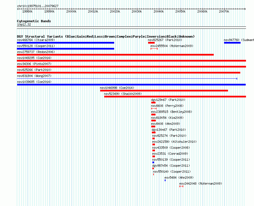Image resolution: width=254 pixels, height=206 pixels.
Task: Select the thin blue line for nsv831804
Action: click(127, 79)
